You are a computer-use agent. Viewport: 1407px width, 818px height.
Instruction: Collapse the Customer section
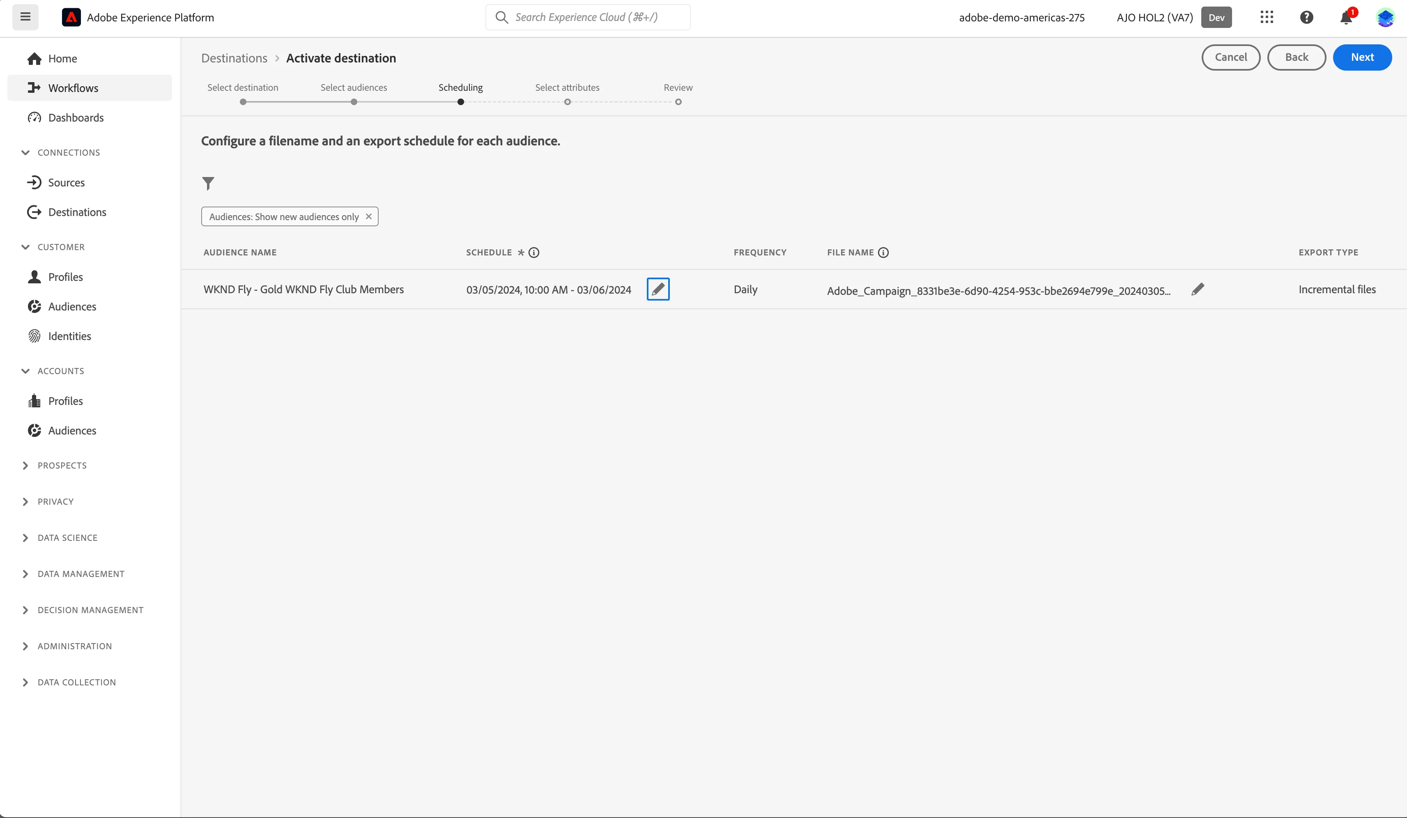point(53,247)
